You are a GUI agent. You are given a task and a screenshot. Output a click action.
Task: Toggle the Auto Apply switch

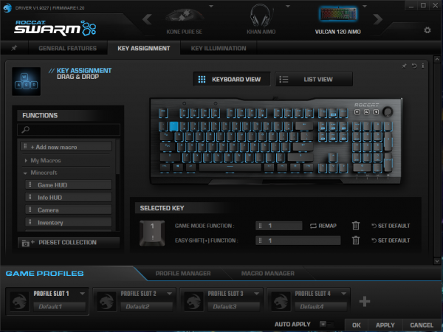(x=326, y=324)
